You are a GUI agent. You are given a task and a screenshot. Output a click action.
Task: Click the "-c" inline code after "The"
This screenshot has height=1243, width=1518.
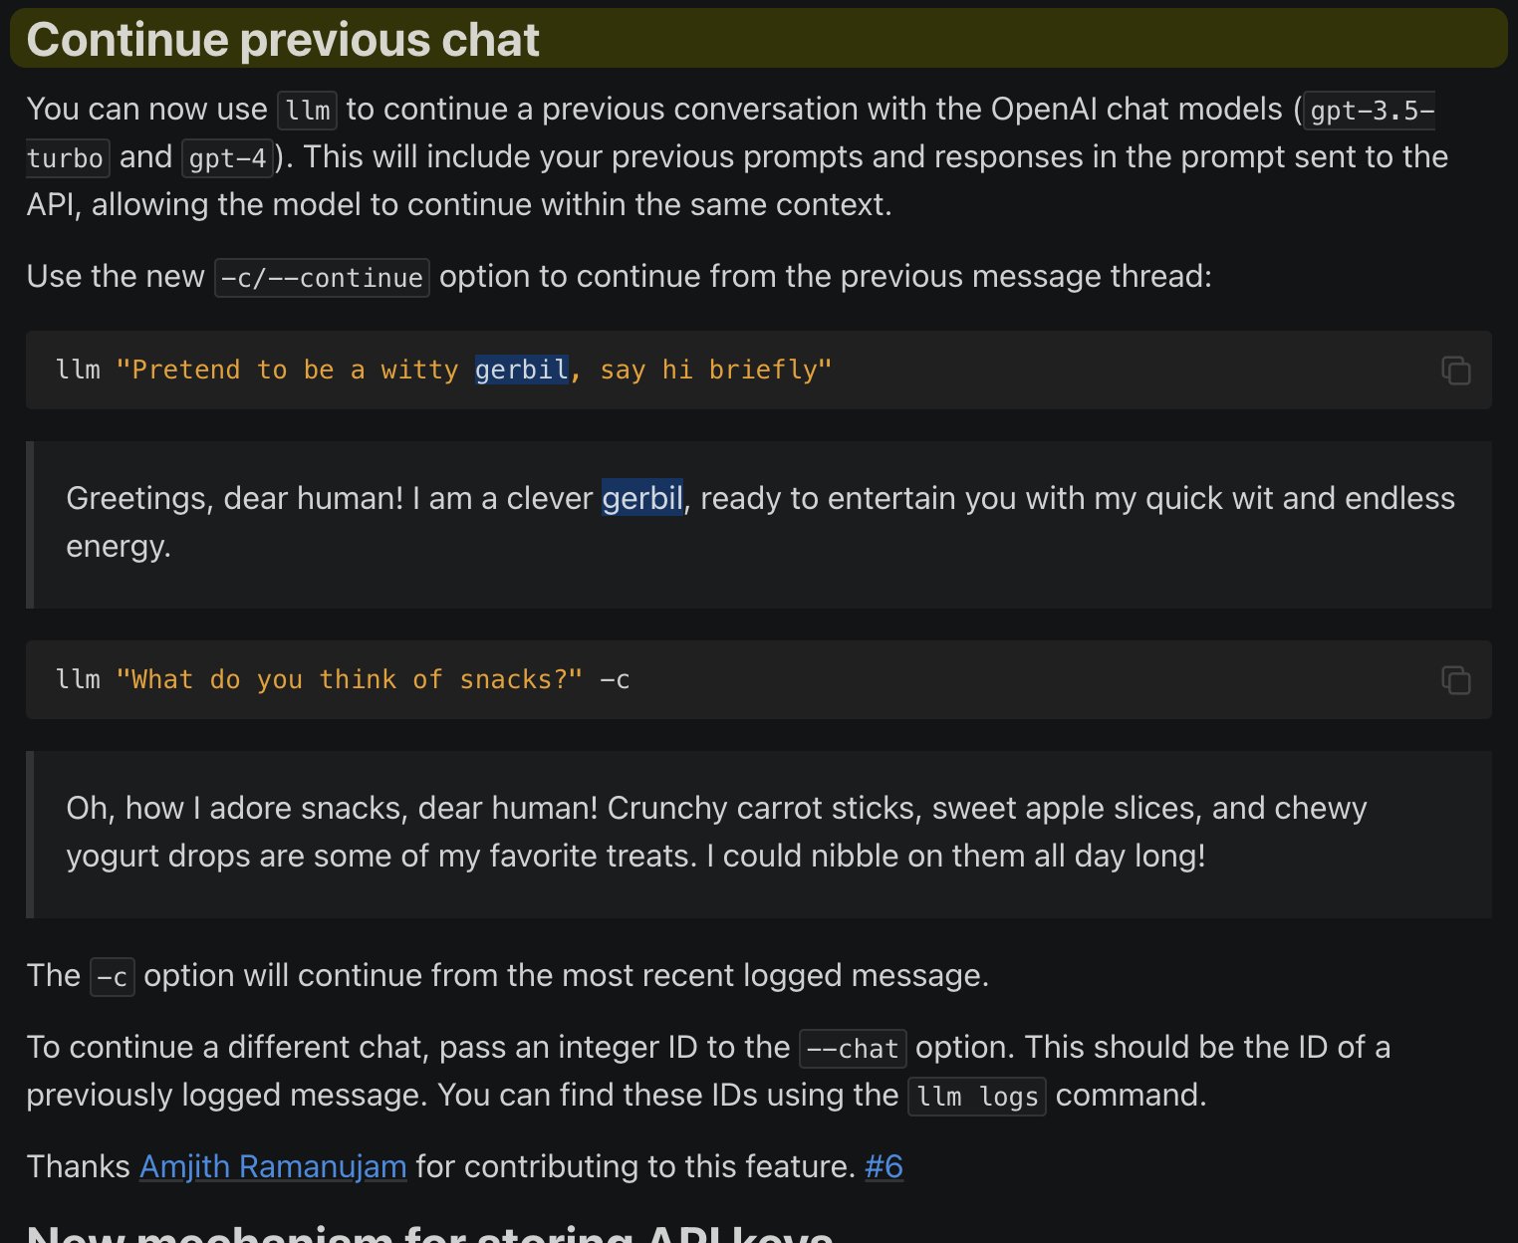click(112, 977)
